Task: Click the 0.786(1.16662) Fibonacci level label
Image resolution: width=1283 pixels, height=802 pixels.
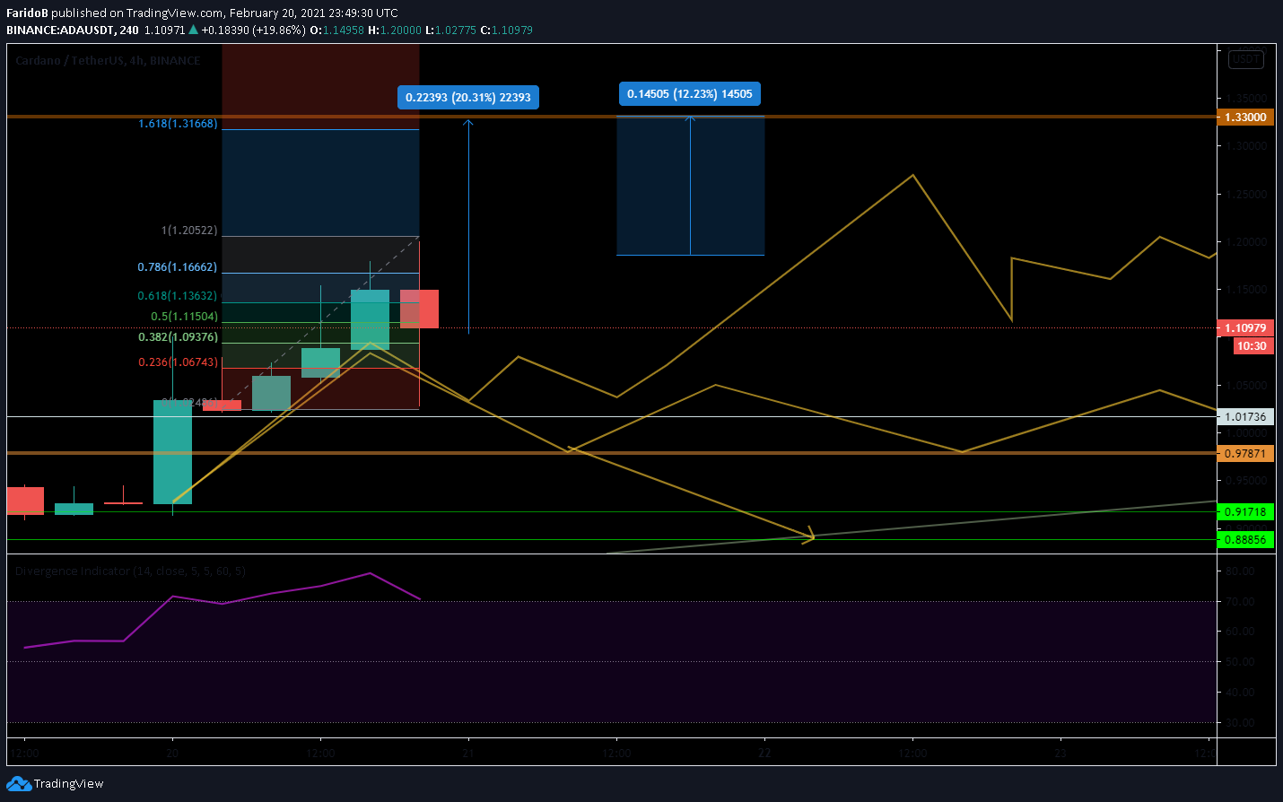Action: click(x=178, y=267)
